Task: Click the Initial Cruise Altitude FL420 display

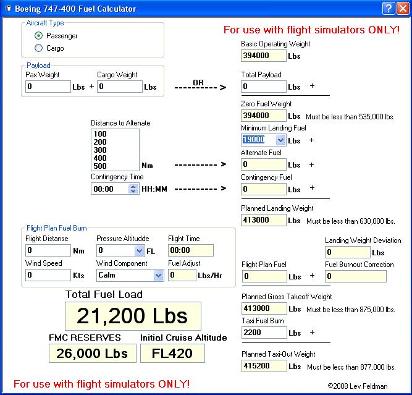Action: point(172,354)
